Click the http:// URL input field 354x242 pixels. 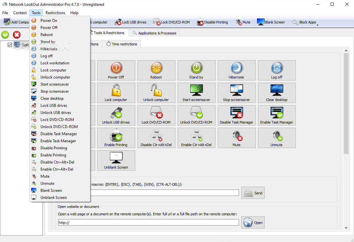(148, 223)
